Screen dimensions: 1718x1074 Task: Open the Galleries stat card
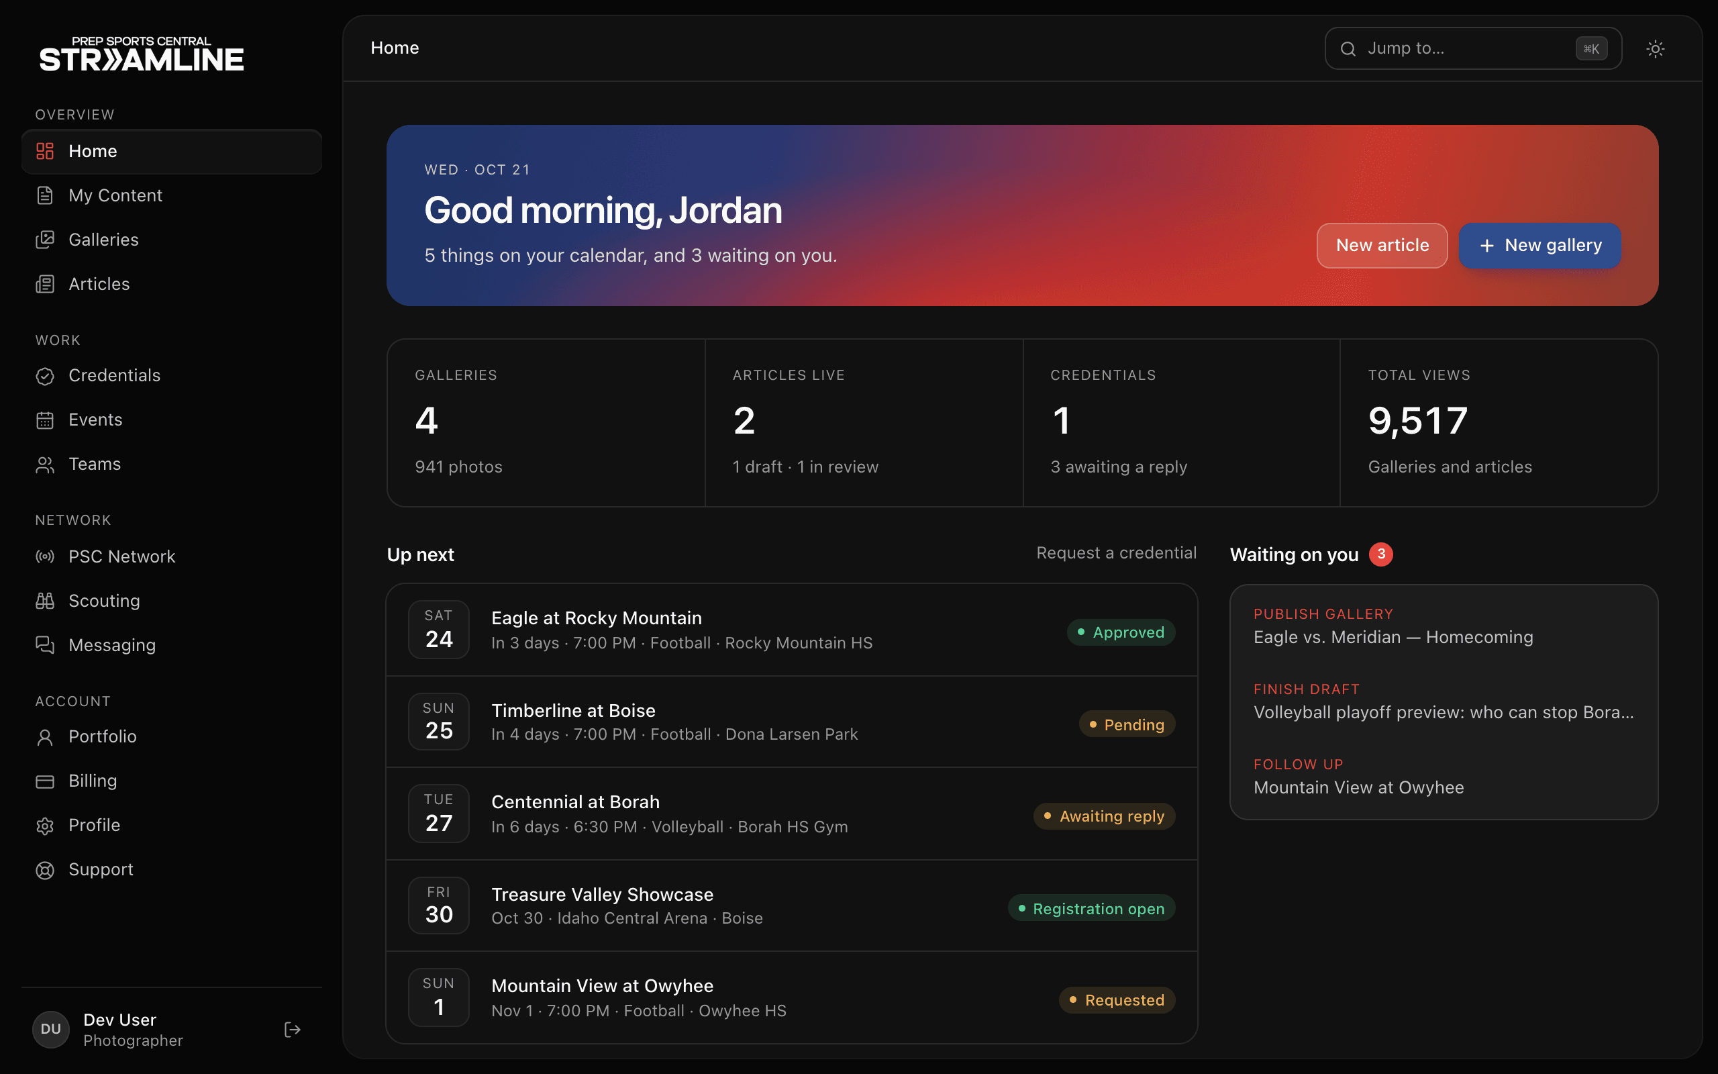[x=546, y=423]
